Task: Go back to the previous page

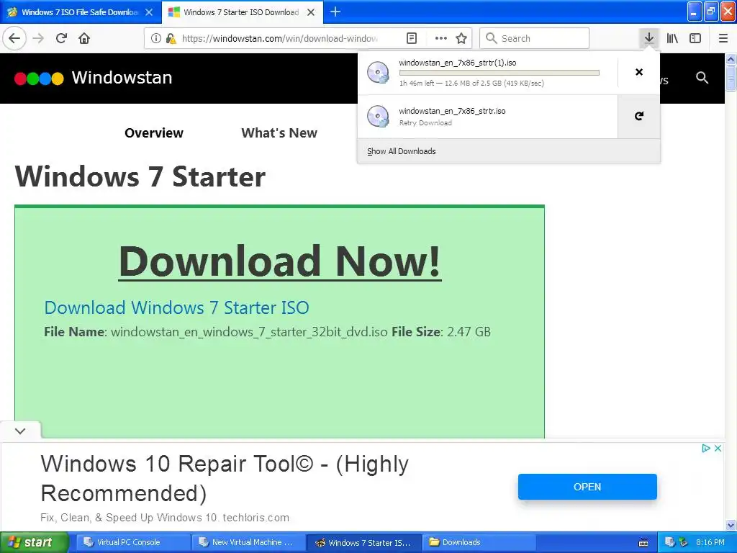Action: click(14, 38)
